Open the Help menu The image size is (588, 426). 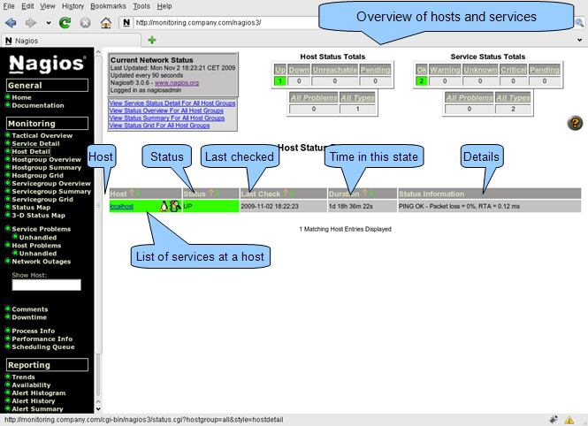tap(164, 6)
